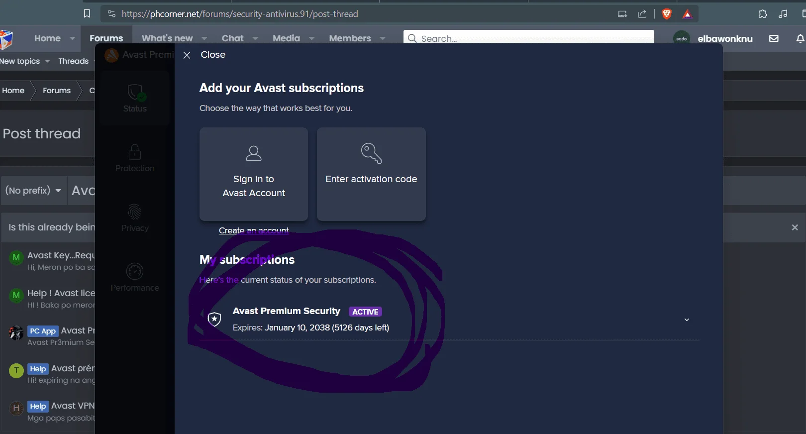The height and width of the screenshot is (434, 806).
Task: Select the ACTIVE status badge
Action: 365,312
